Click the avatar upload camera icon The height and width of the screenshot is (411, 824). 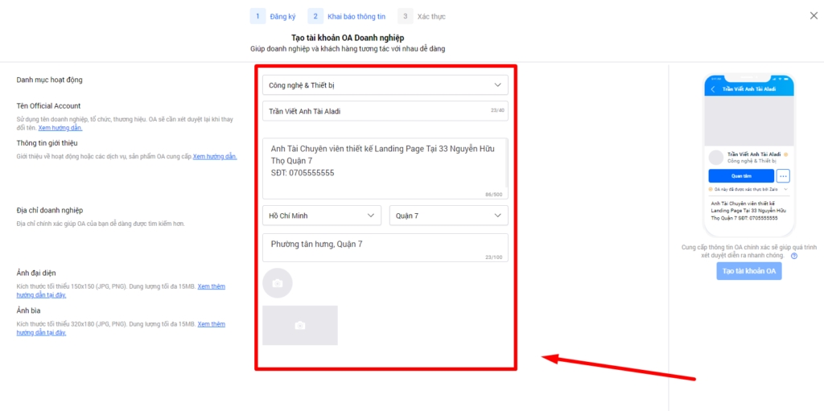pos(278,283)
